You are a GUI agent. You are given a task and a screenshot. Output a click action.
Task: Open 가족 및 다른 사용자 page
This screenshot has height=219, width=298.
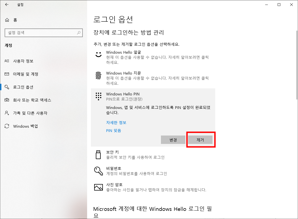click(x=43, y=113)
